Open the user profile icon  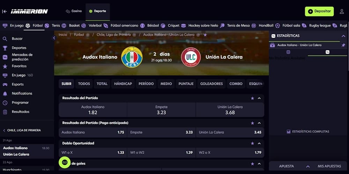click(x=342, y=11)
